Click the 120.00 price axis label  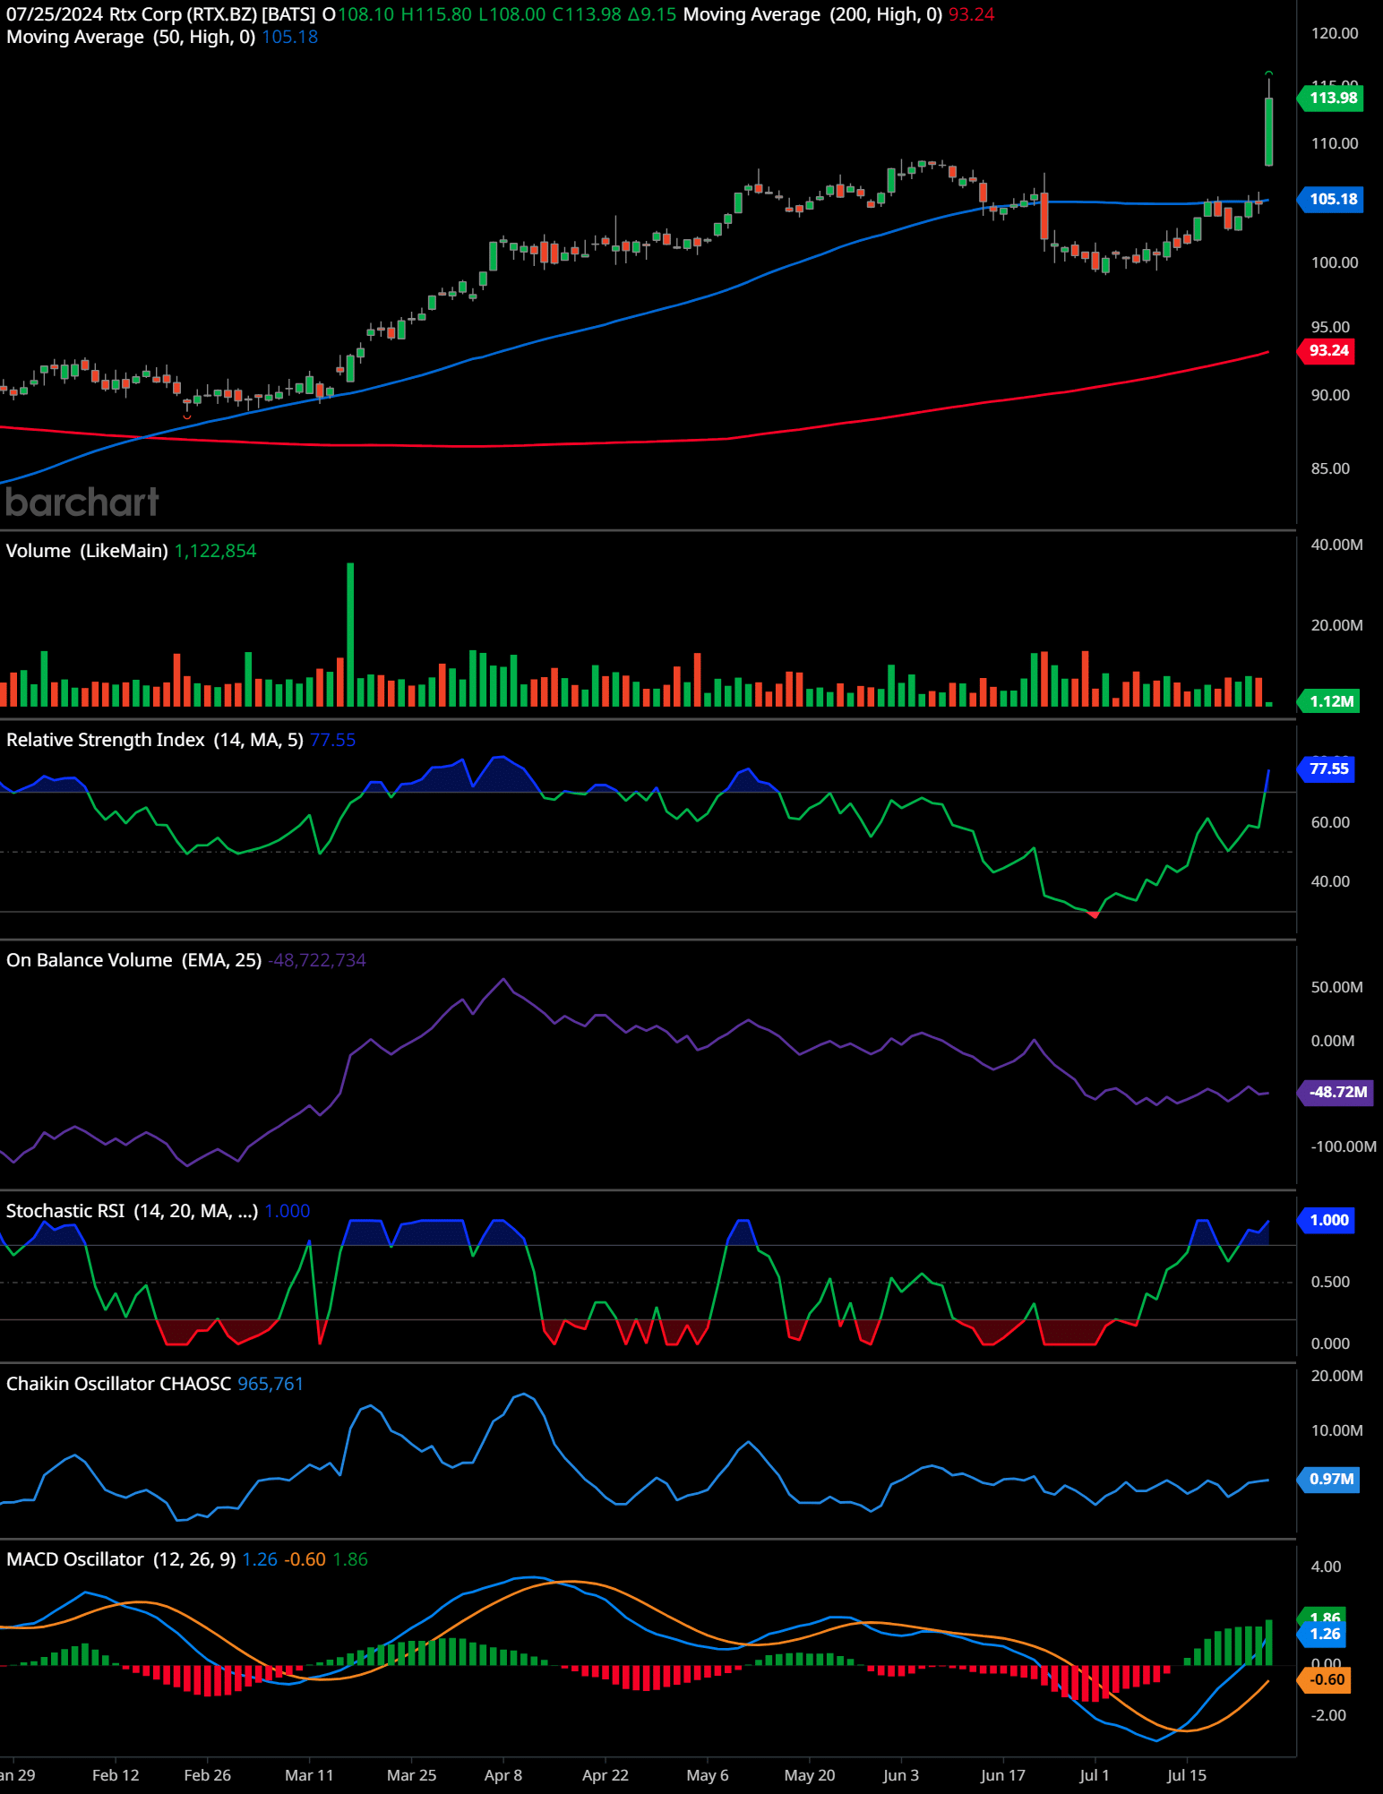click(x=1335, y=33)
